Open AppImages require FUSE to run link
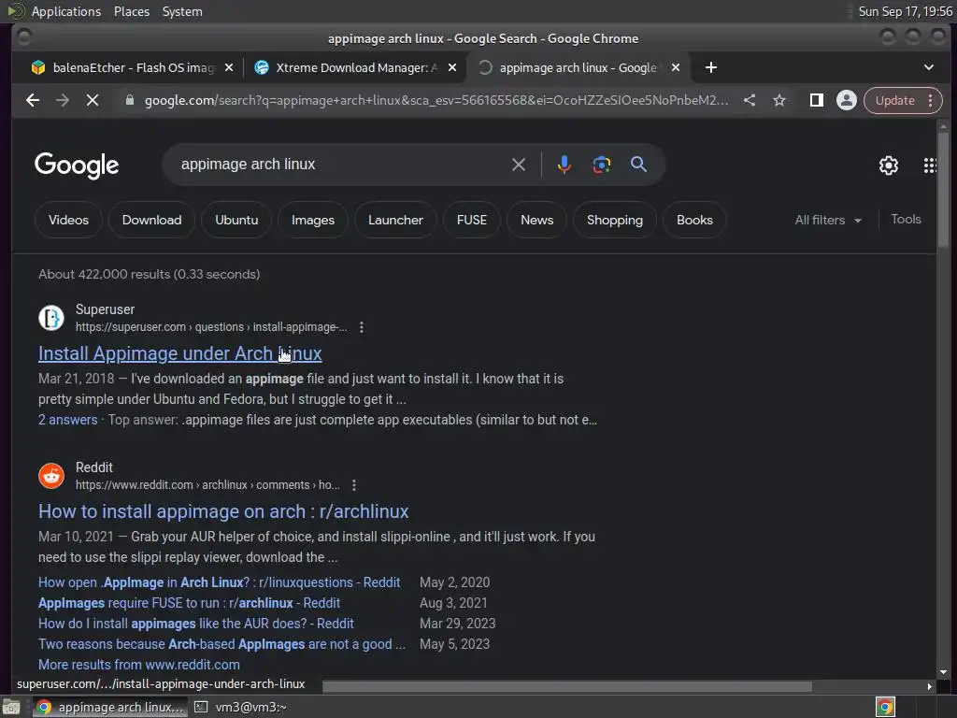Screen dimensions: 957x718 point(189,603)
